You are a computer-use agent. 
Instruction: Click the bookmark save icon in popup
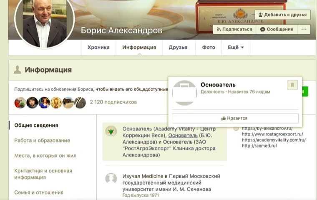292,85
